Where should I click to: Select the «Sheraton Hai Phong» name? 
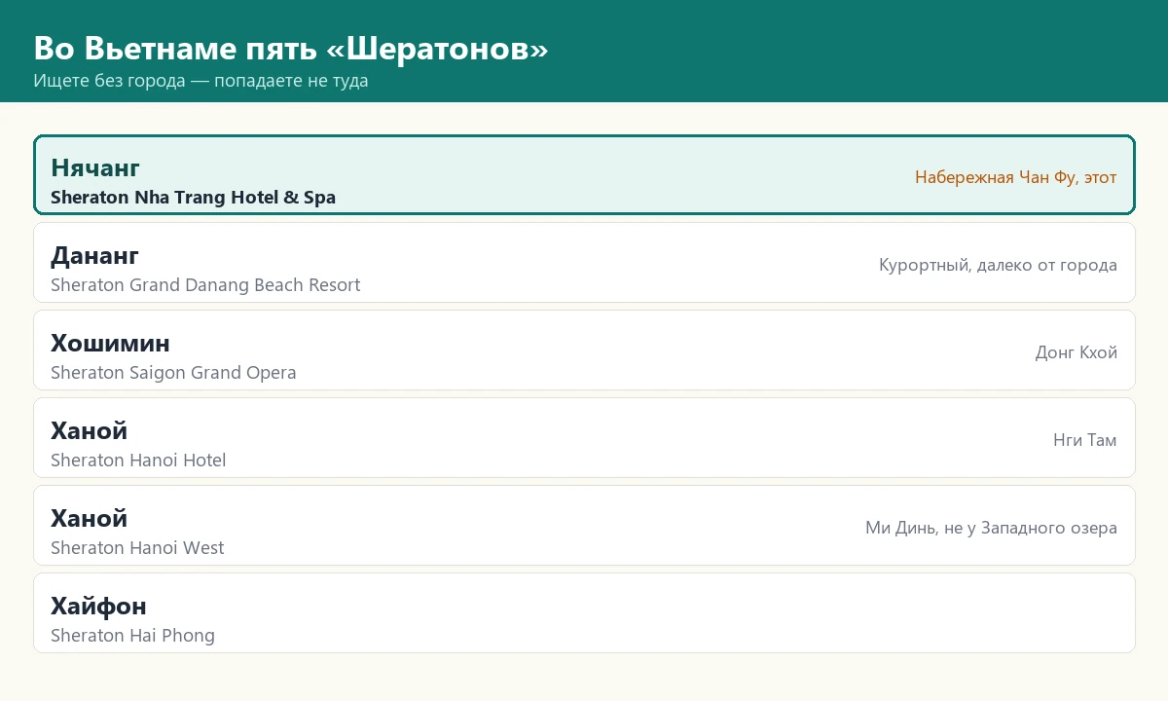point(132,636)
